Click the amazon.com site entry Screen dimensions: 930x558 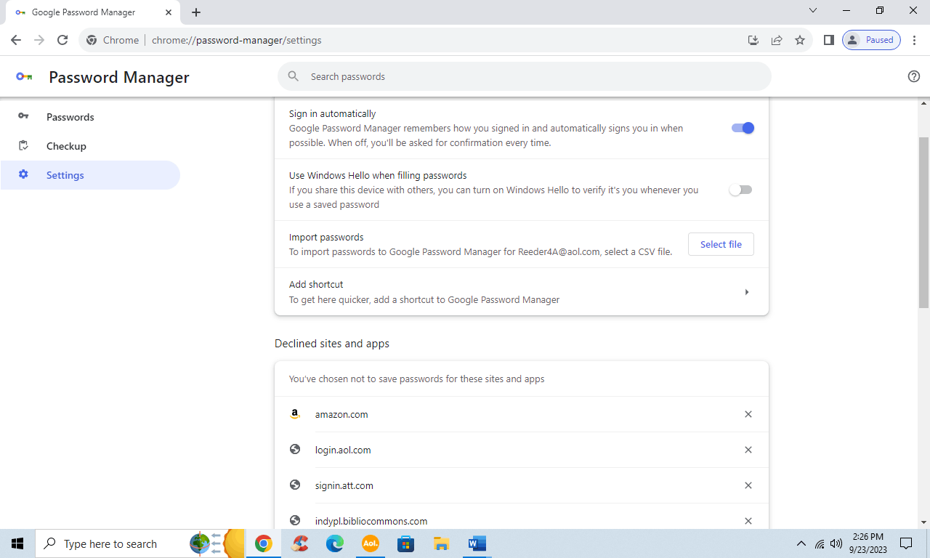click(x=341, y=414)
